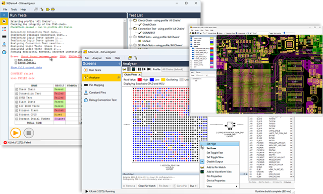Click the Find field in layout viewer
This screenshot has width=323, height=194.
pos(263,33)
